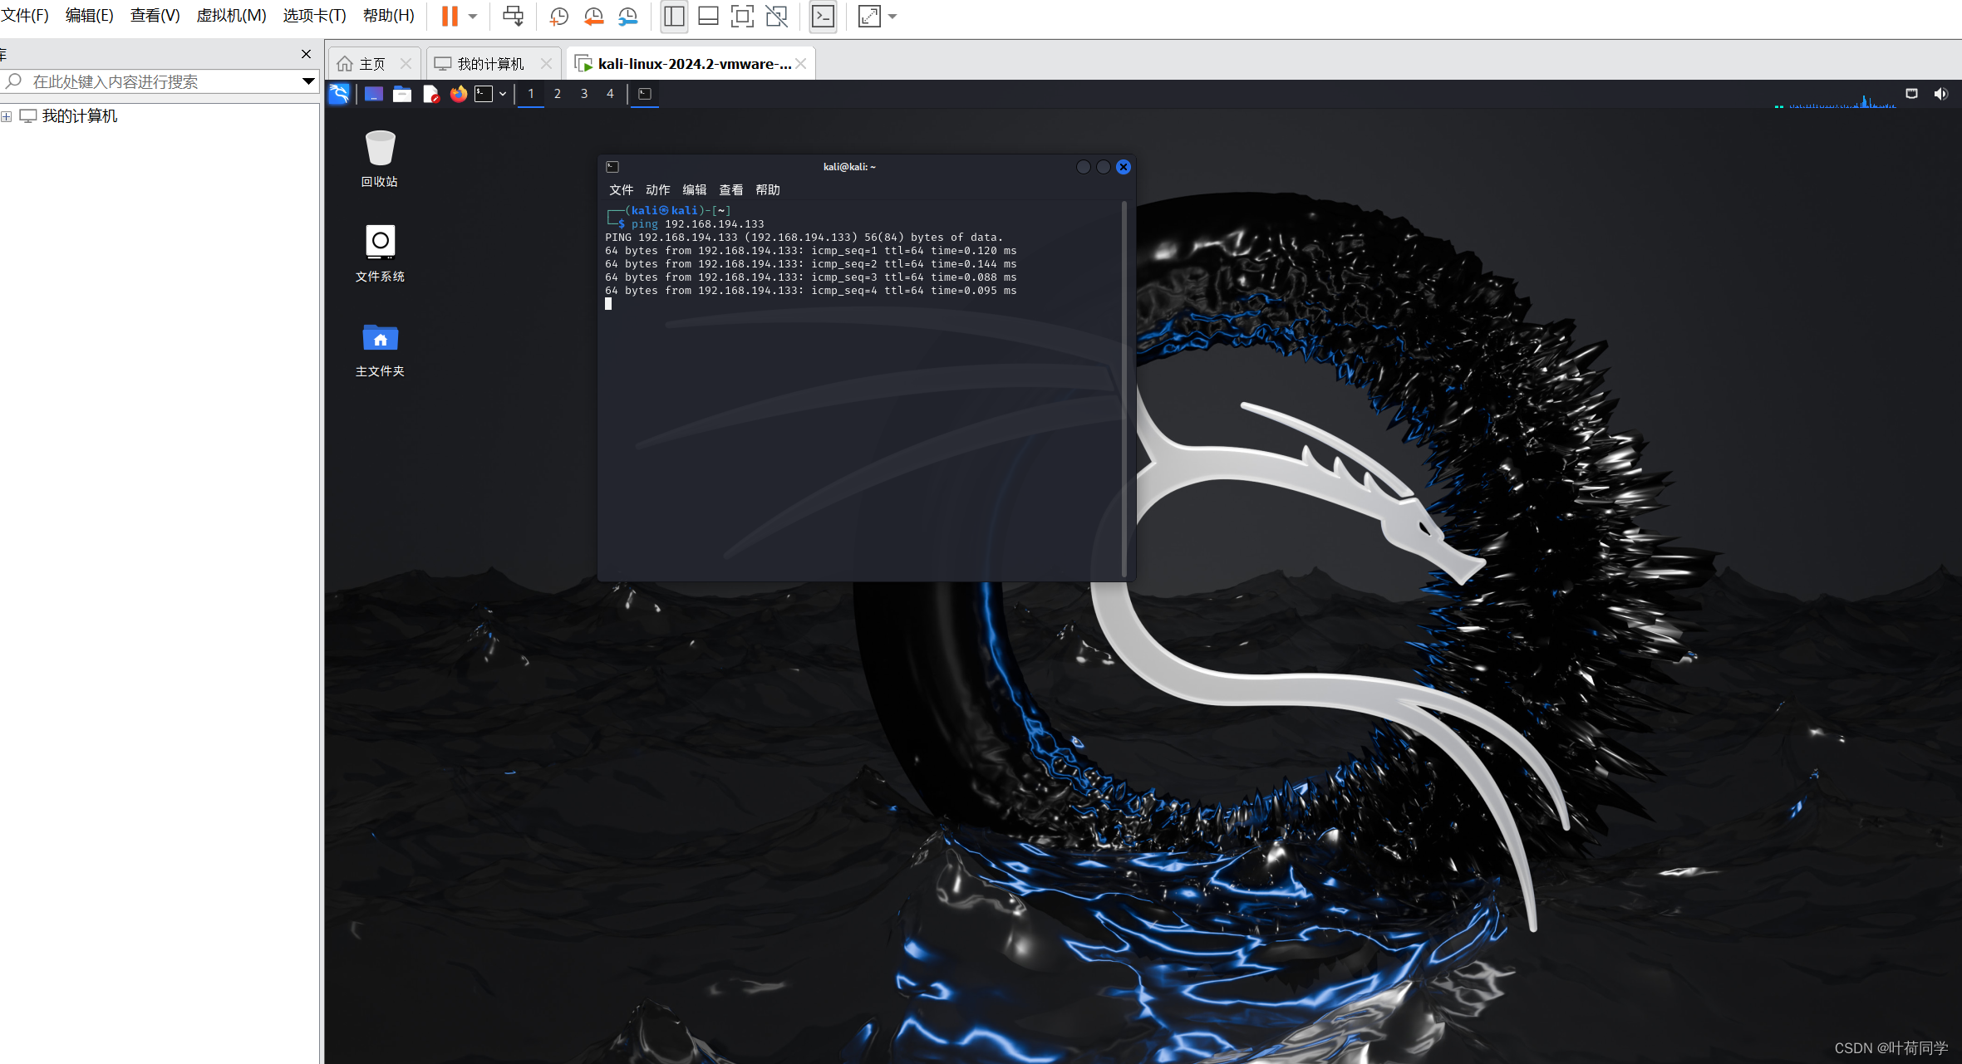
Task: Open terminal 文件 menu
Action: click(621, 190)
